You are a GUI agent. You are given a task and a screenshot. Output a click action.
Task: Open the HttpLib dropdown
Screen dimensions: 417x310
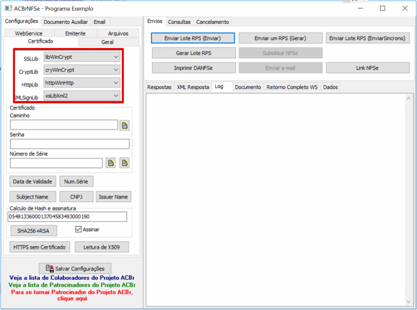tap(82, 83)
